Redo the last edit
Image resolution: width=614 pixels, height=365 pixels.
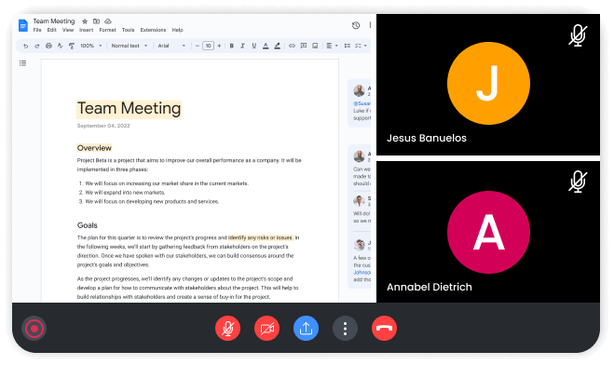[x=37, y=46]
